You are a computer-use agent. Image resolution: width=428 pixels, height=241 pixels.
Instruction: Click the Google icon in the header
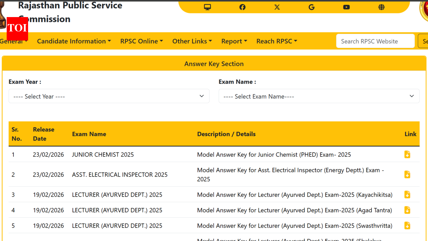pos(312,7)
